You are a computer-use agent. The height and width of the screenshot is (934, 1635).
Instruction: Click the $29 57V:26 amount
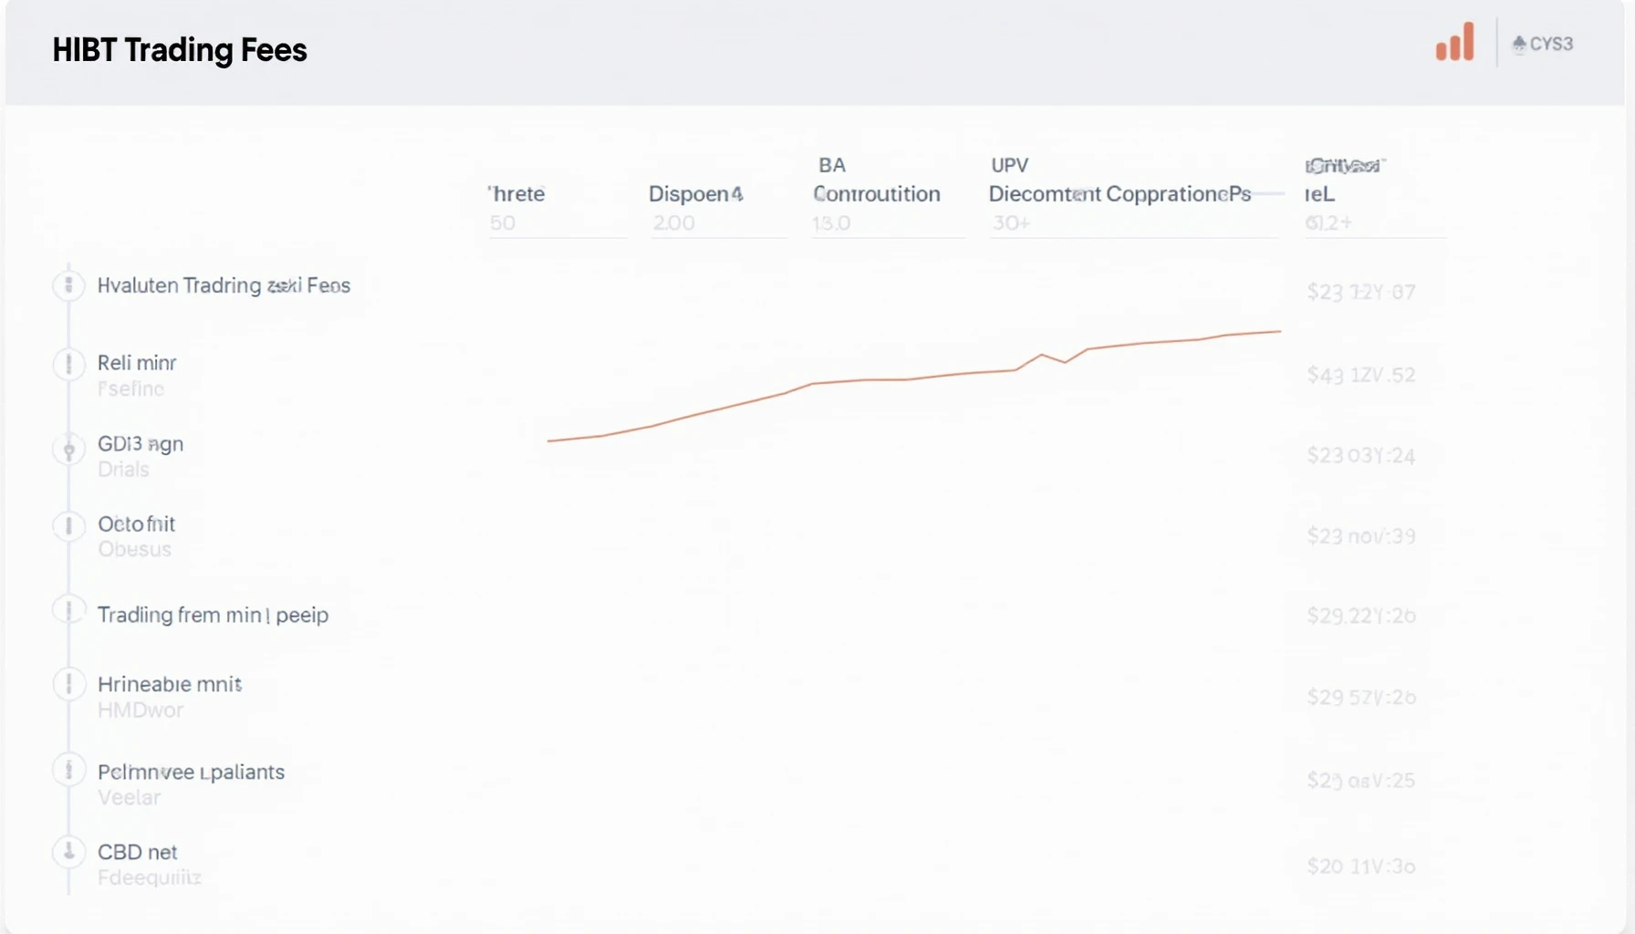[1361, 698]
